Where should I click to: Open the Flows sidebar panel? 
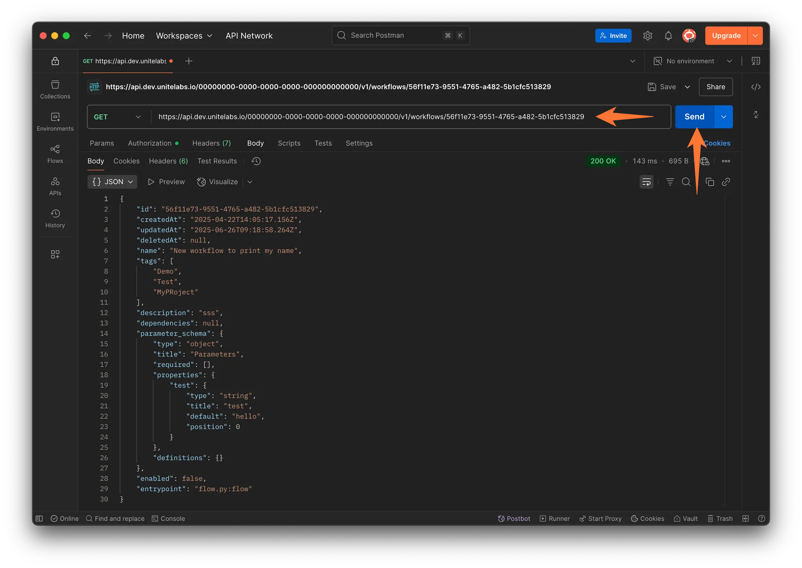click(x=55, y=154)
